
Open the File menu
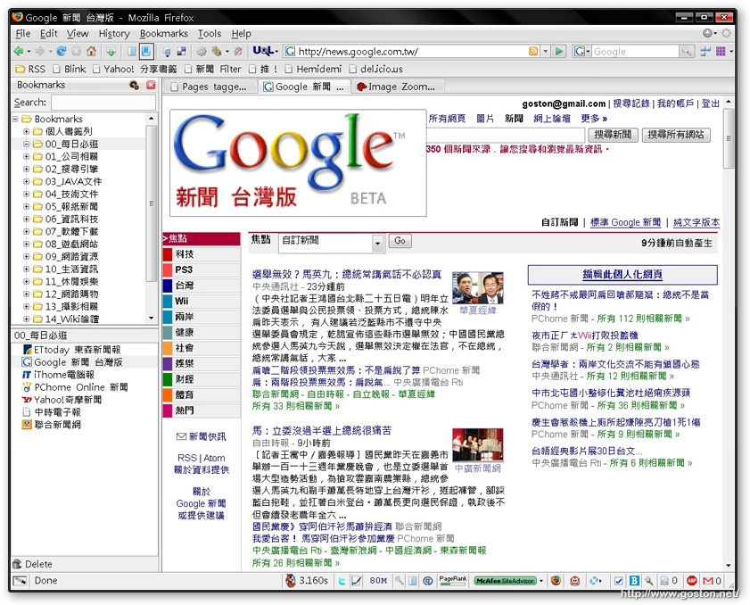(23, 34)
